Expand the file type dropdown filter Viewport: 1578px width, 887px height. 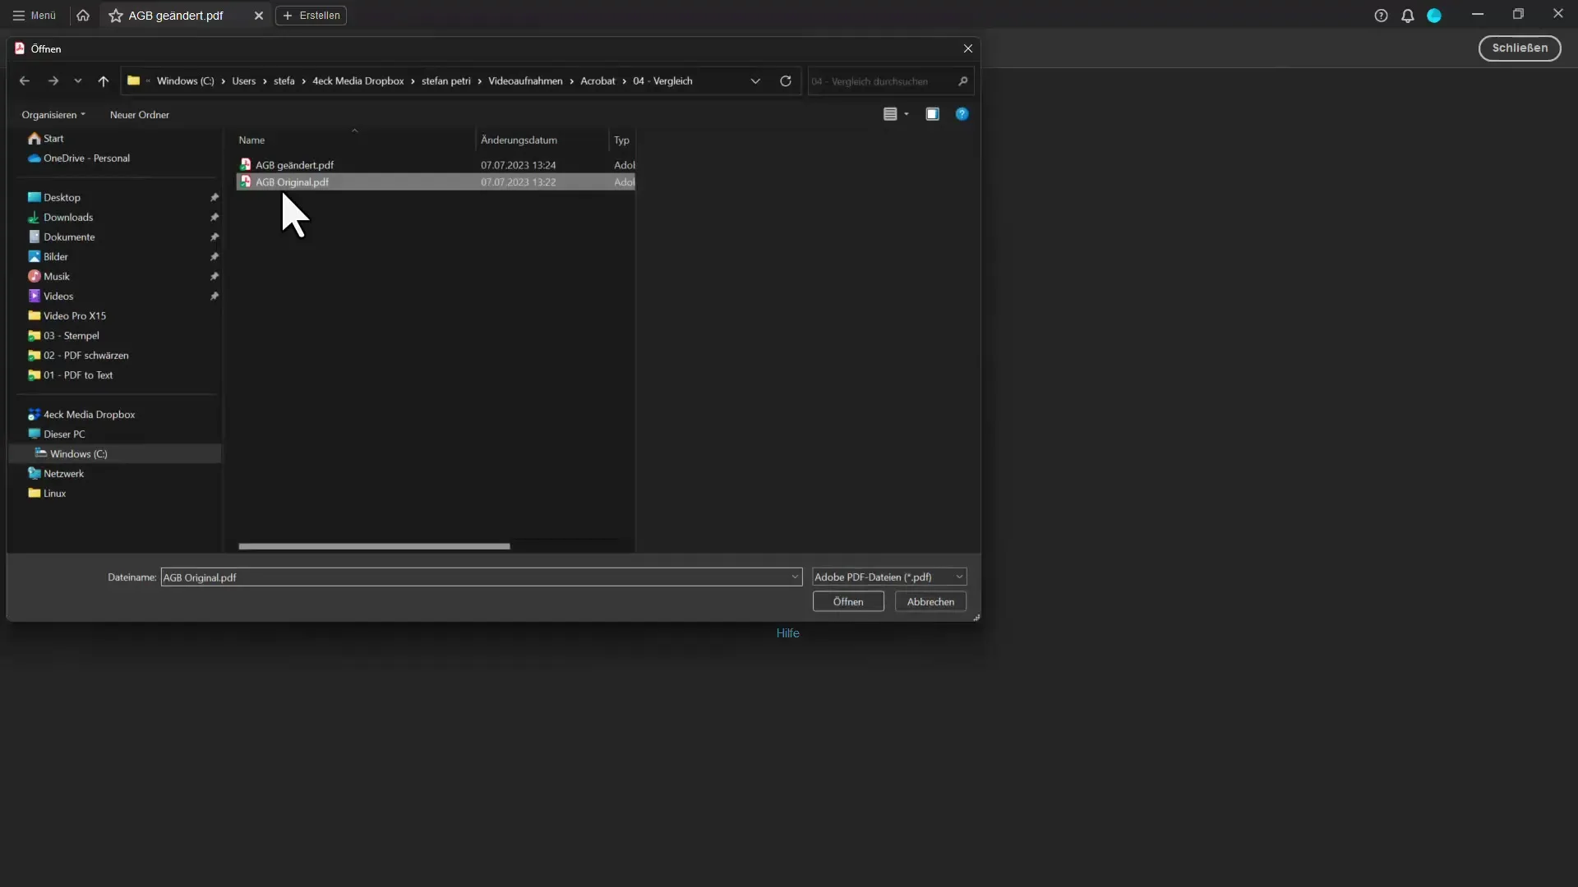coord(958,575)
